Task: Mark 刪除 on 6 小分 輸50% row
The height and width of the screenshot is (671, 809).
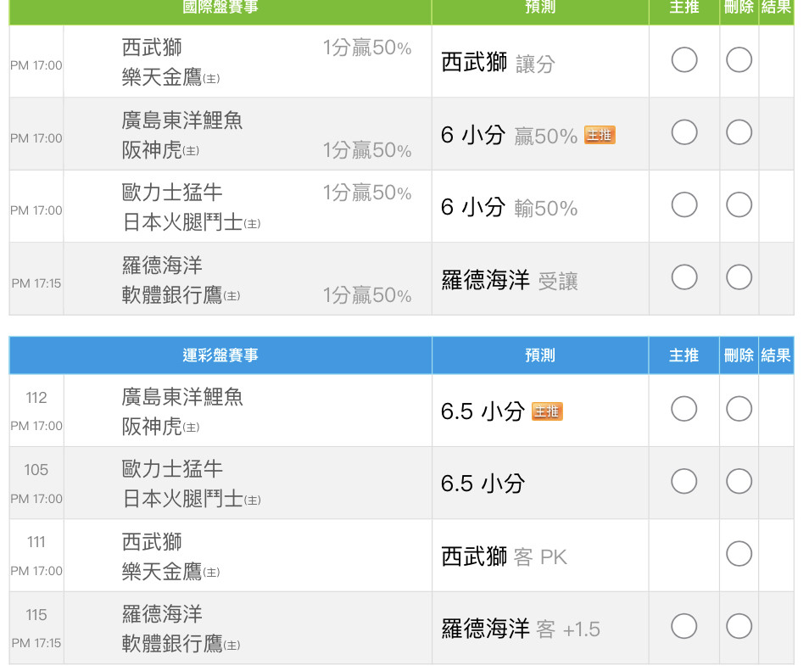Action: [739, 205]
